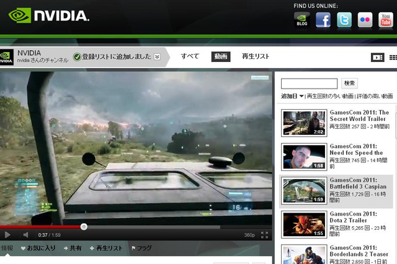Enter fullscreen video mode
397x264 pixels.
[x=264, y=235]
